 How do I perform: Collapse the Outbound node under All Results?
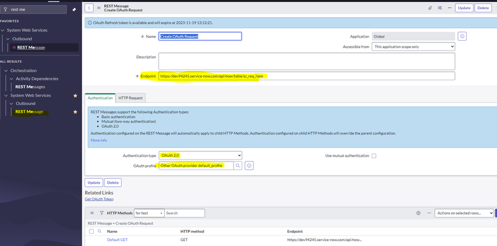point(12,104)
